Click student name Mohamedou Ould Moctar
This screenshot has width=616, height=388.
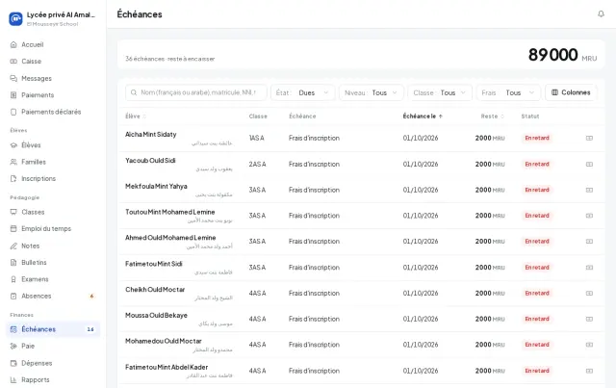click(x=164, y=341)
